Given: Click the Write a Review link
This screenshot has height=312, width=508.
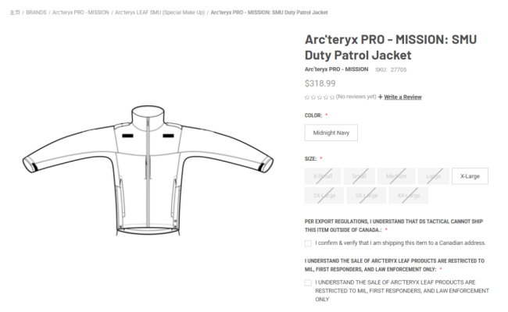Looking at the screenshot, I should (x=402, y=97).
